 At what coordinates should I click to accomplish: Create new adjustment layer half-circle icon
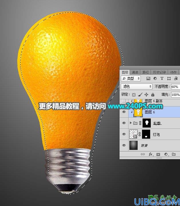point(166,154)
